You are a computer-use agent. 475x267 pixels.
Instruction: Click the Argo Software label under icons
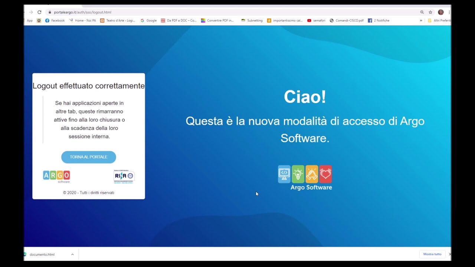pos(311,187)
